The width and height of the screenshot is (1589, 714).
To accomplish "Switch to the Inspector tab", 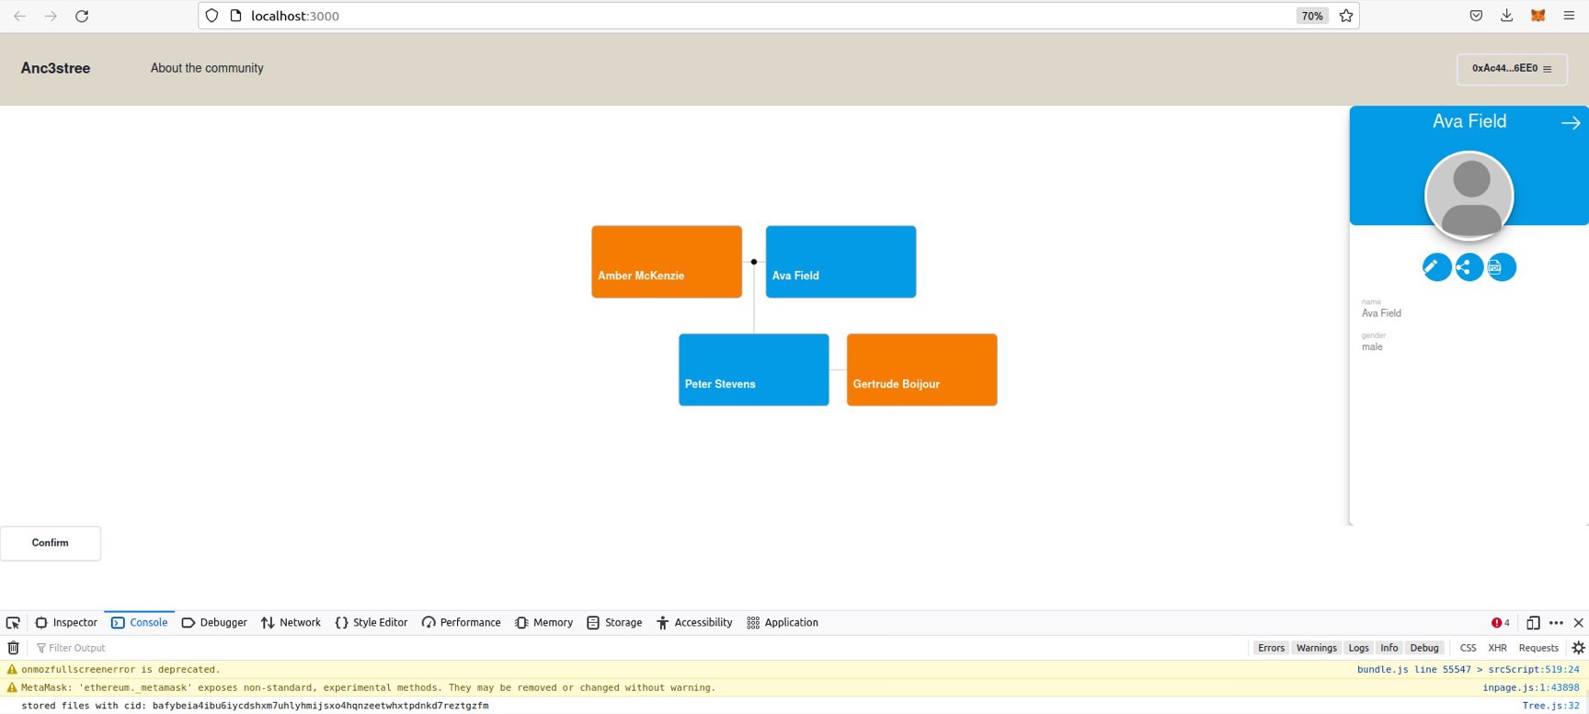I will tap(66, 623).
